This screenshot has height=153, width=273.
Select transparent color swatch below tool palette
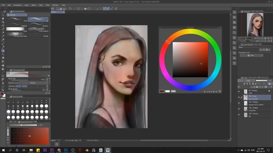coord(3,99)
